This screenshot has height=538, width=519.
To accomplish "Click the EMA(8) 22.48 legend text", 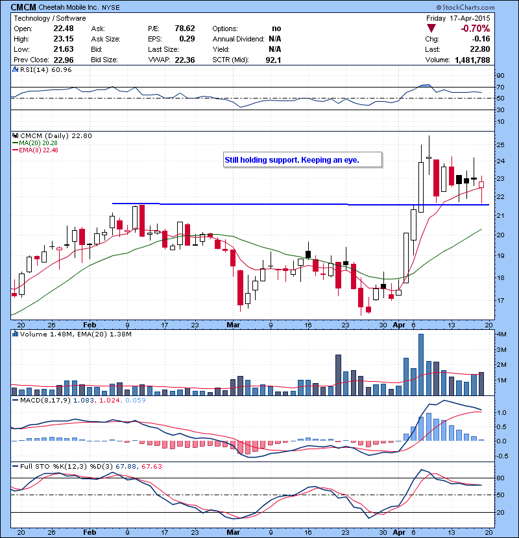I will pyautogui.click(x=38, y=150).
